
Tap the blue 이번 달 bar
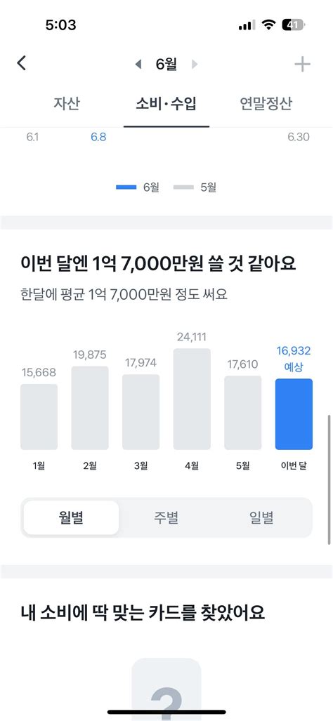(x=294, y=414)
